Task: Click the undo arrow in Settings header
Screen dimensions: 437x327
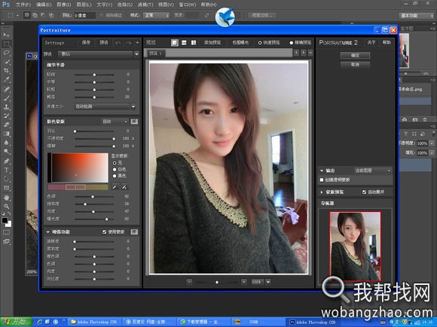Action: 118,43
